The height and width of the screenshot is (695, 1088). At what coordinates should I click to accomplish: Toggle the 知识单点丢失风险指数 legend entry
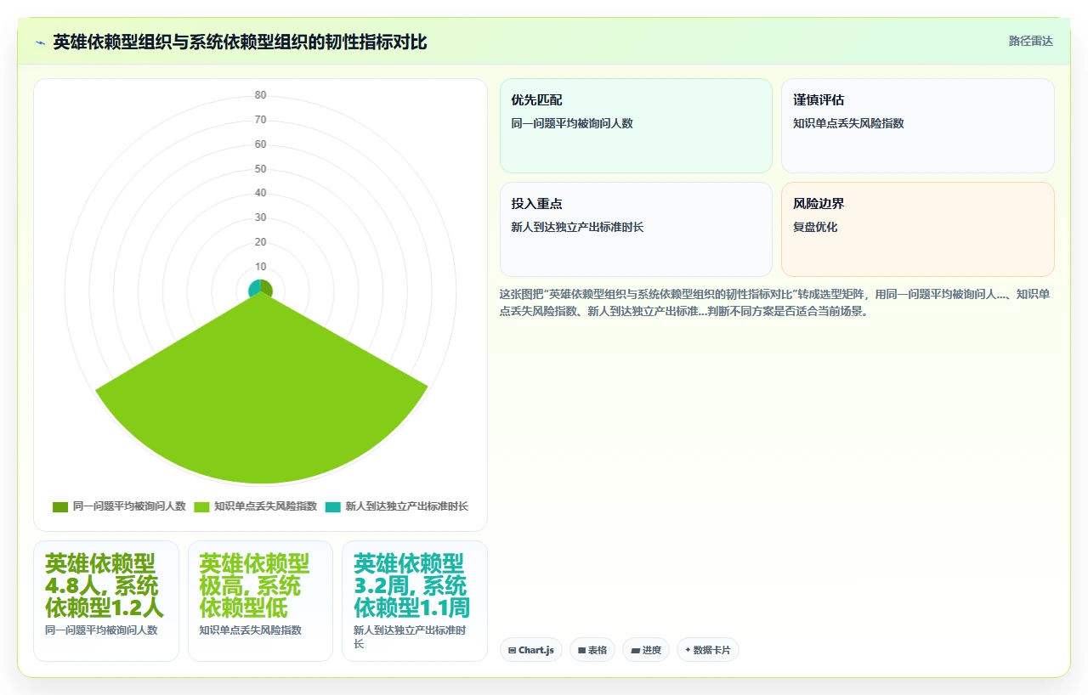pos(255,506)
